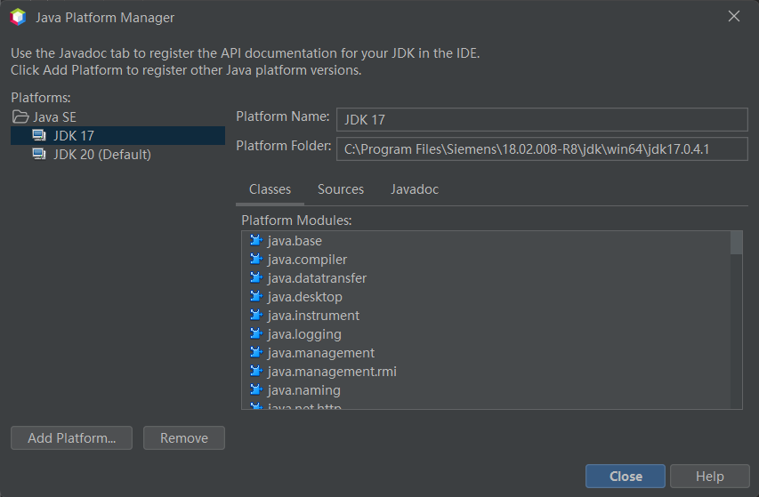Collapse the Java SE folder node
This screenshot has height=497, width=759.
[20, 117]
